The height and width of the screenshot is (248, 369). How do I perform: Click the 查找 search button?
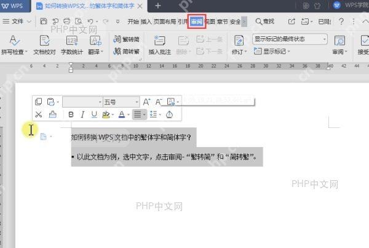click(x=265, y=22)
